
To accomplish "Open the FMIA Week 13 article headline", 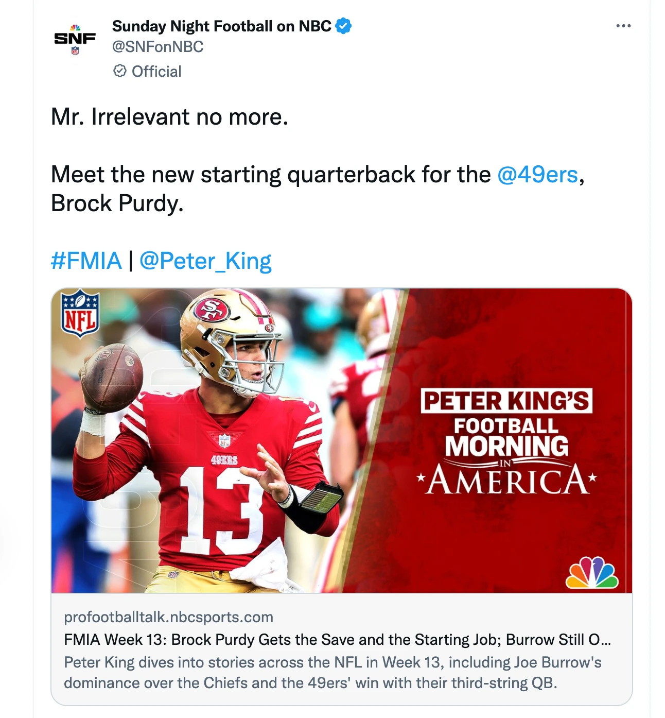I will [337, 640].
